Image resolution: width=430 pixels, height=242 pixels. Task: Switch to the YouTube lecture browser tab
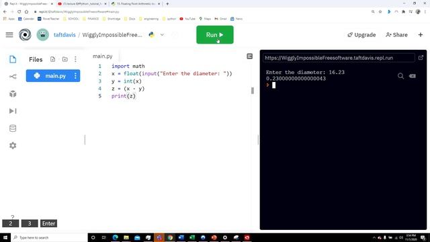[82, 4]
